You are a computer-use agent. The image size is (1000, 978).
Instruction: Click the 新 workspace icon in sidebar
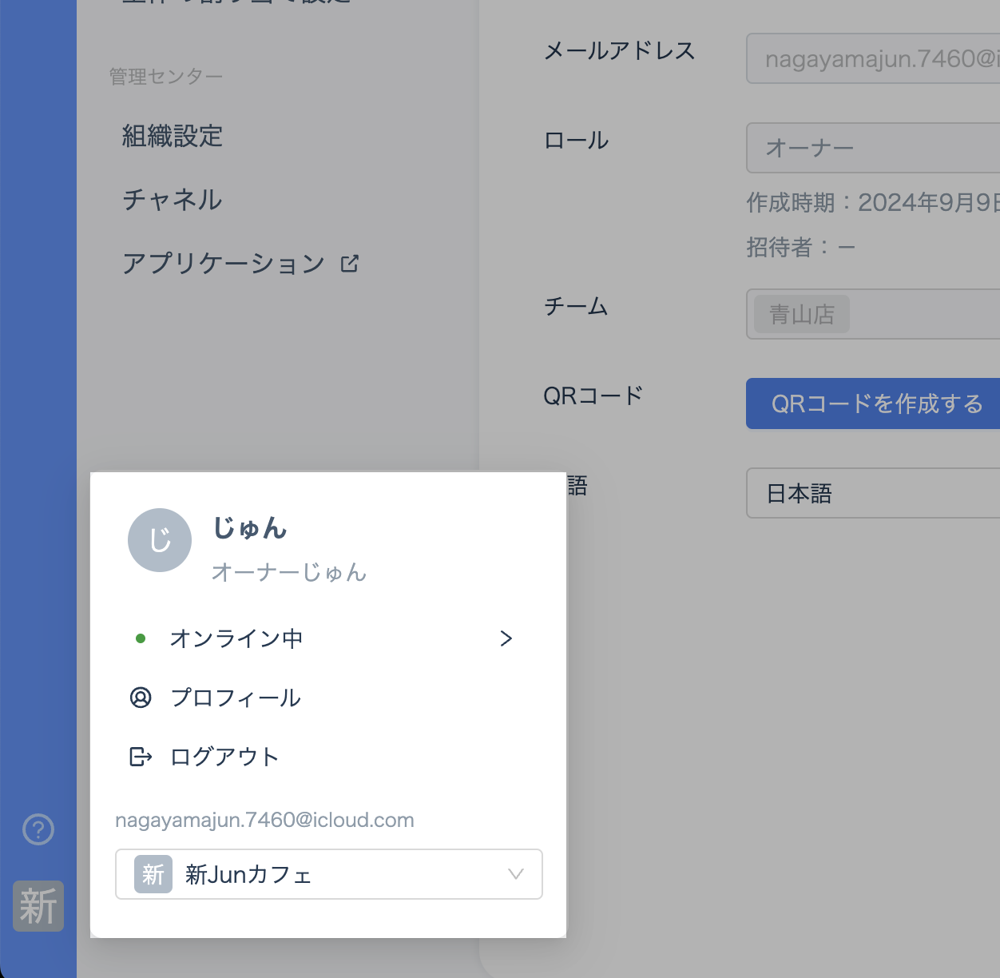click(38, 906)
